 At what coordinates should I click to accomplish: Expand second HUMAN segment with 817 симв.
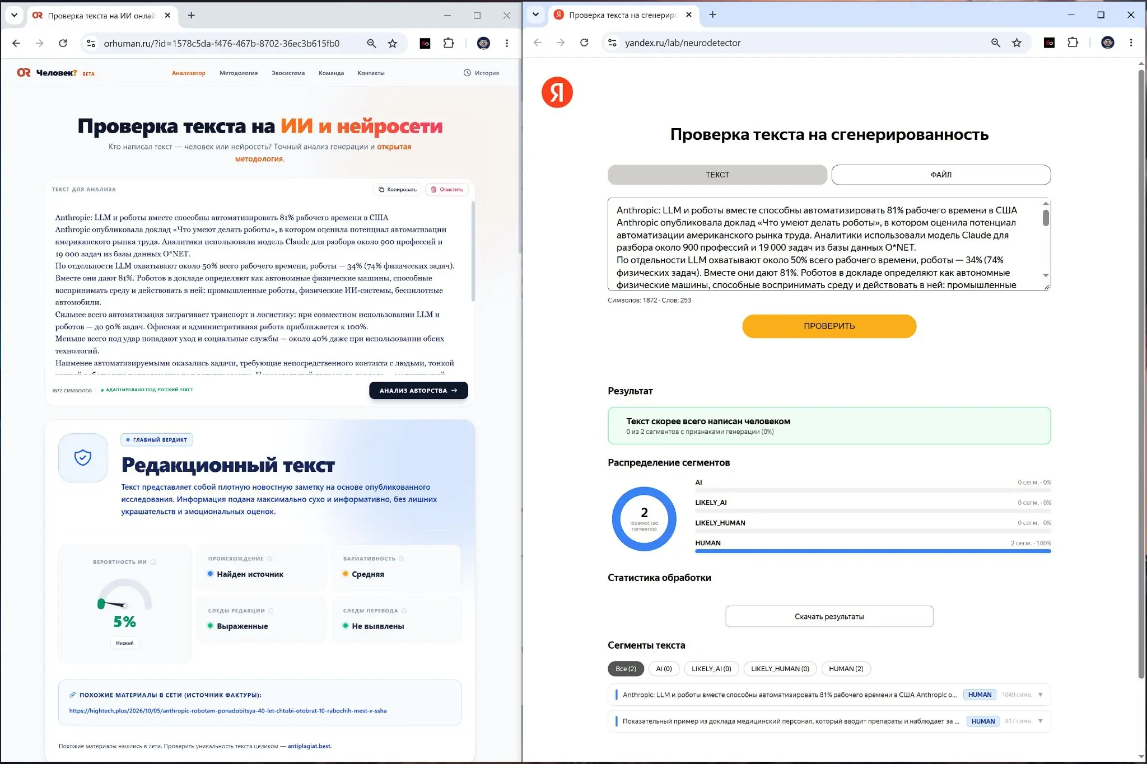coord(1040,721)
